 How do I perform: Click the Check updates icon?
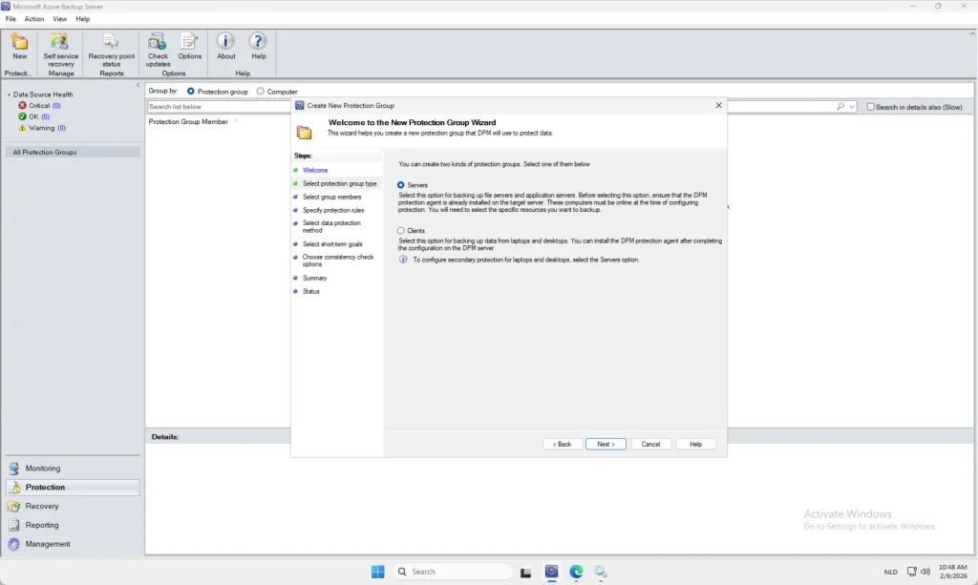coord(158,42)
